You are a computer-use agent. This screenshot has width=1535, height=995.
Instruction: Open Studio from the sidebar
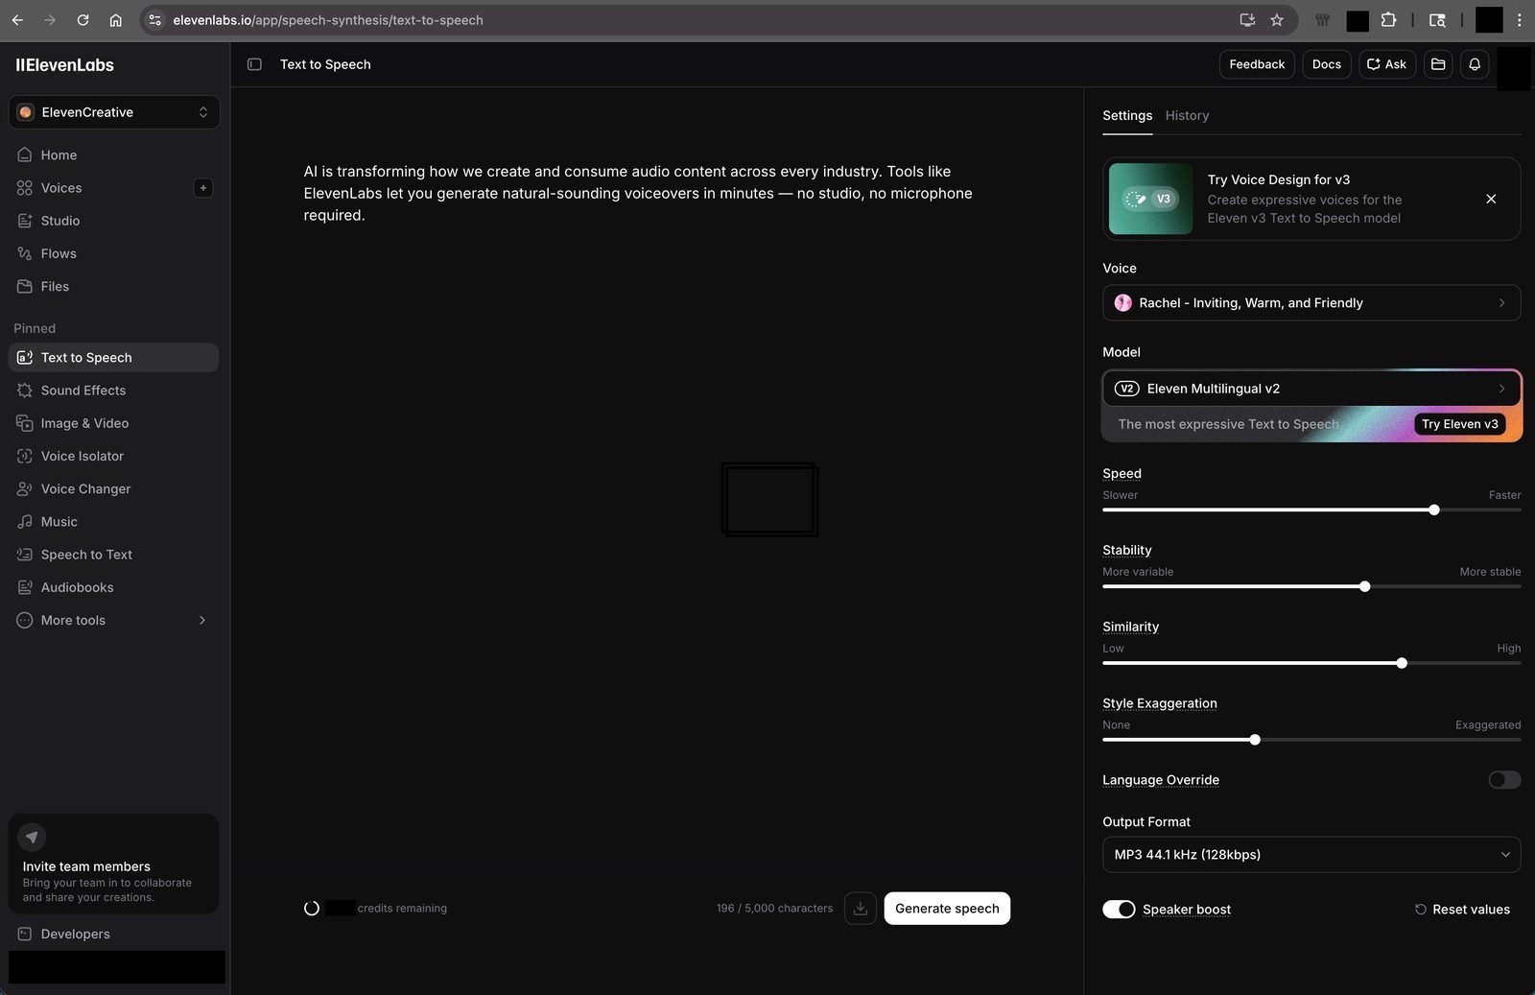[113, 221]
